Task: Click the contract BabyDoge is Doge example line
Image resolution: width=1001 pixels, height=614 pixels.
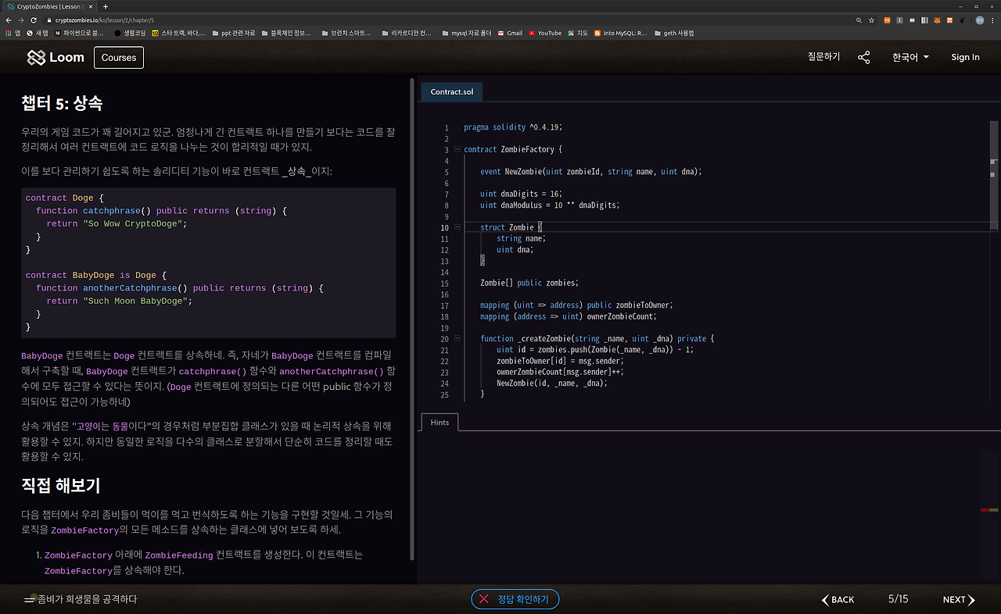Action: 96,275
